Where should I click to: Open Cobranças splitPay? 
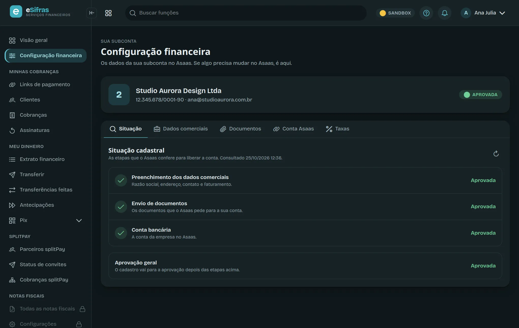46,280
